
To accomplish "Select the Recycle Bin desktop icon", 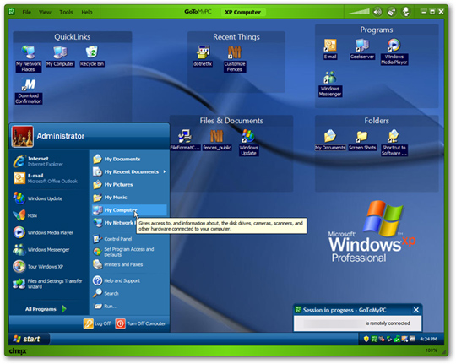I will [92, 56].
